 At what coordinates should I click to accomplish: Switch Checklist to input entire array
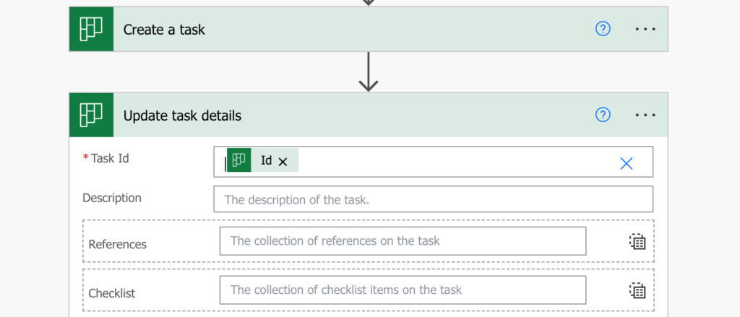[x=637, y=290]
